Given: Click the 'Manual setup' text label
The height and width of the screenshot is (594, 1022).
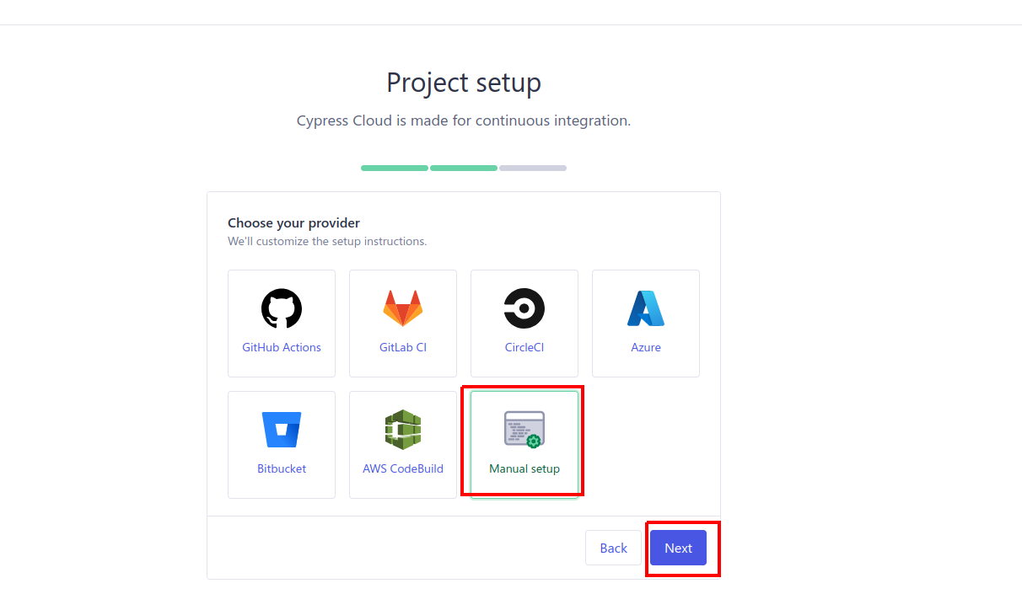Looking at the screenshot, I should pyautogui.click(x=524, y=468).
